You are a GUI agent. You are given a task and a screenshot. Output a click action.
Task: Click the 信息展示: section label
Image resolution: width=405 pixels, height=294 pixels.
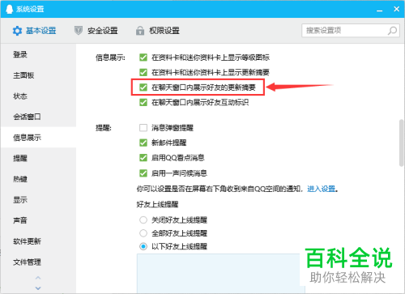[x=110, y=58]
